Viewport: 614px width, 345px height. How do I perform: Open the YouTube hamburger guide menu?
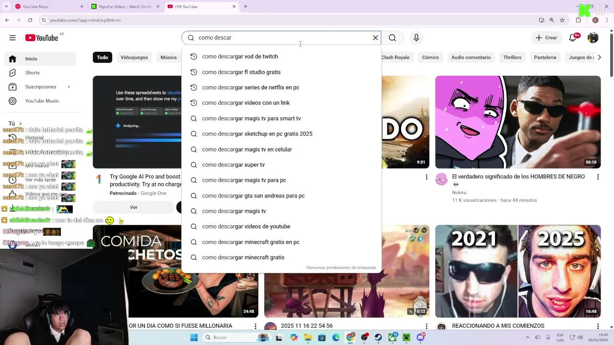pos(12,38)
